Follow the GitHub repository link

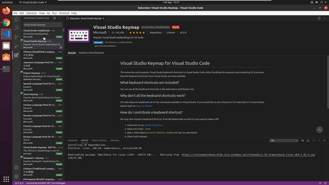coord(154,125)
